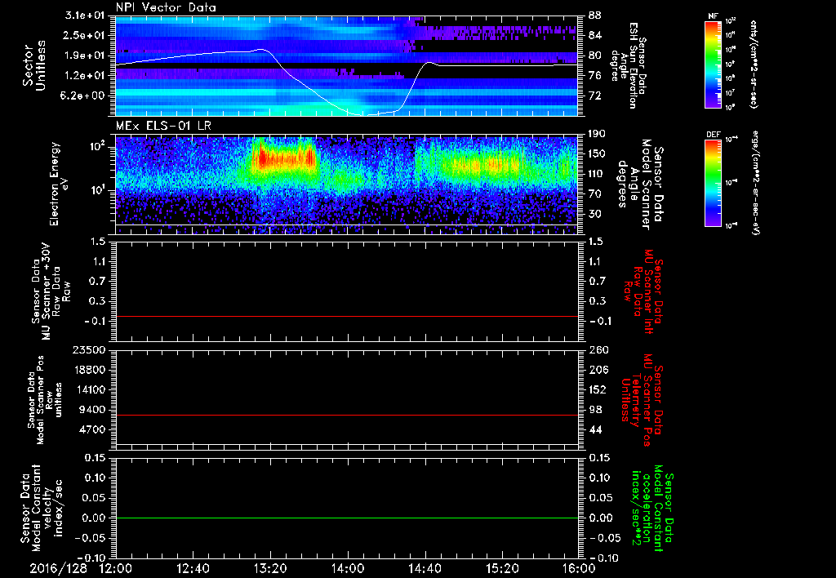The height and width of the screenshot is (578, 836).
Task: Click the 98 tick on the telemetry axis
Action: 594,410
